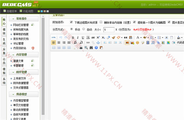Viewport: 184px width, 120px height.
Task: Click the [设置] link next to 删除非站内链接
Action: click(x=127, y=23)
